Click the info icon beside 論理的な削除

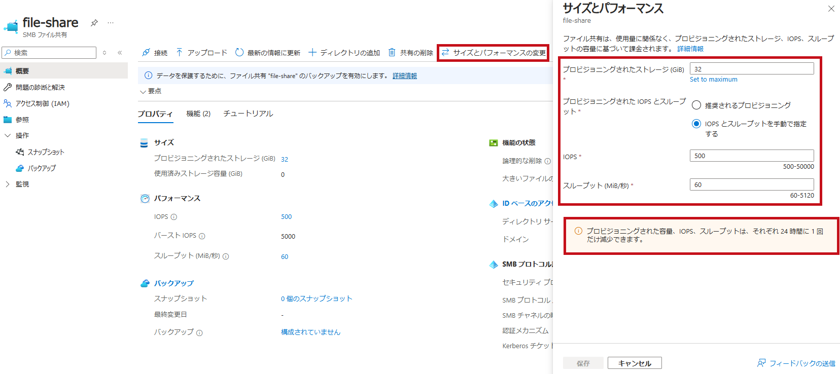coord(547,161)
